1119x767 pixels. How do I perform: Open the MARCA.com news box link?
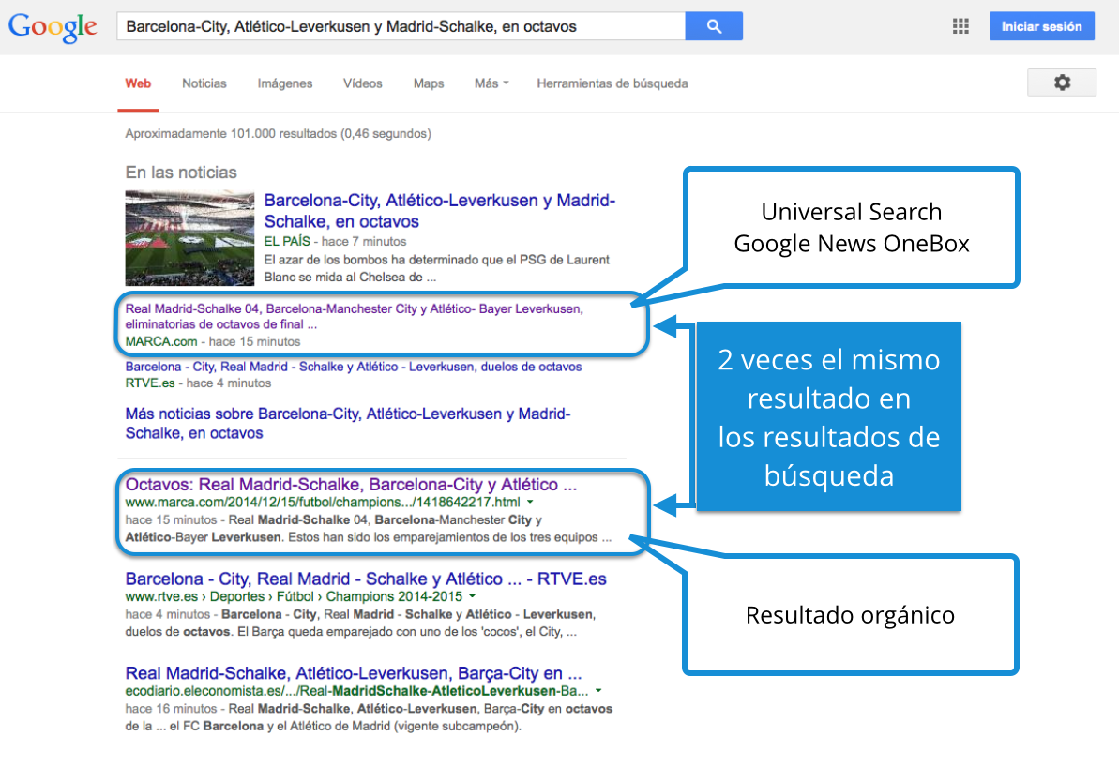pyautogui.click(x=355, y=316)
